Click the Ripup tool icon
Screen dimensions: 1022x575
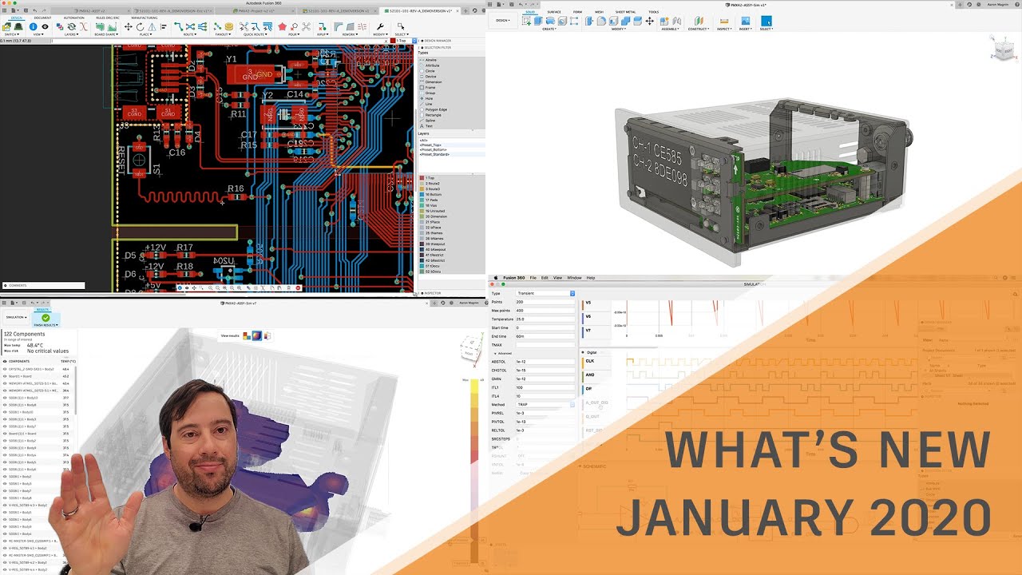pos(322,27)
